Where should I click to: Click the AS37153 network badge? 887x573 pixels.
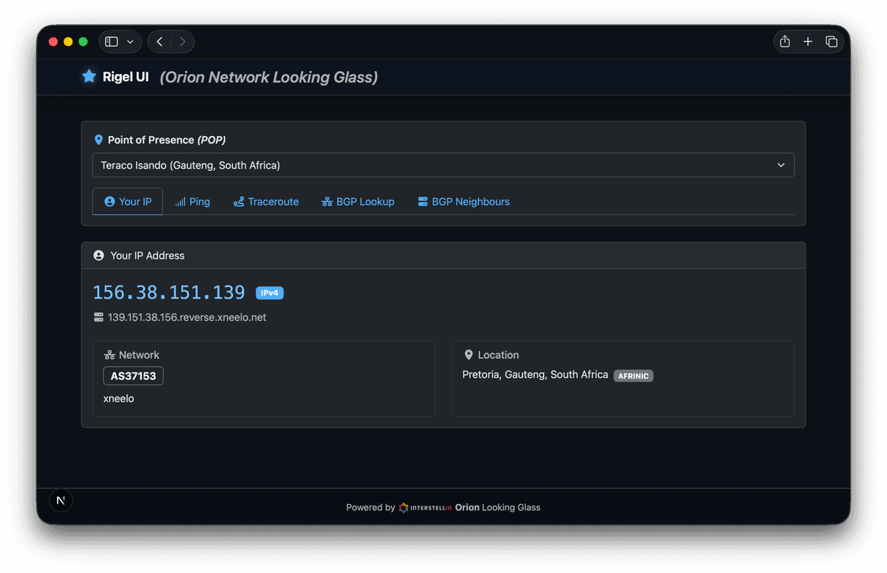coord(133,376)
